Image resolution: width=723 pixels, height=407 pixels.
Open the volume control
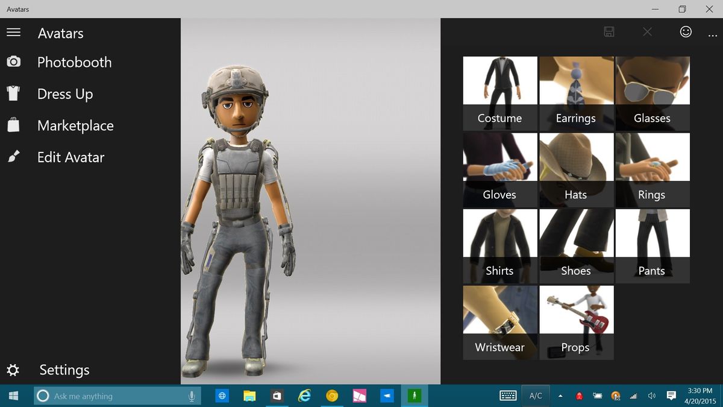651,396
